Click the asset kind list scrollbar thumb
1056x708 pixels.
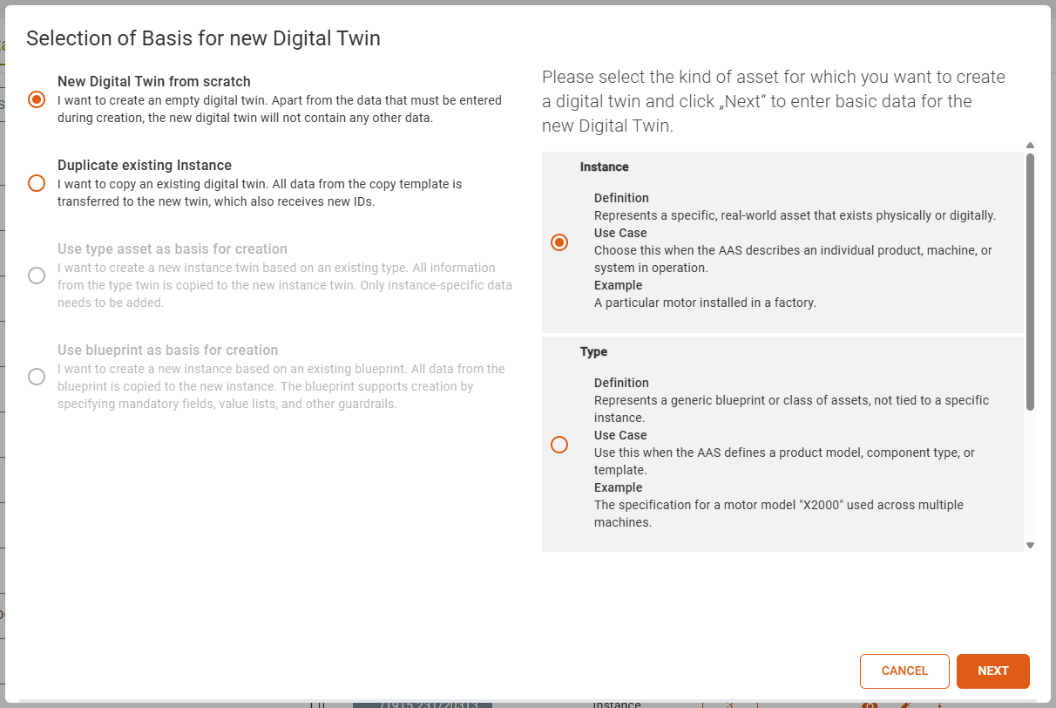(1030, 279)
